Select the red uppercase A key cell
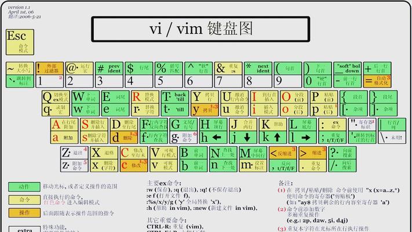This screenshot has height=232, width=412. pos(64,125)
